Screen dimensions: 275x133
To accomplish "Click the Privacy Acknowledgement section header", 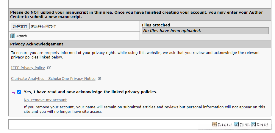I will pos(37,44).
